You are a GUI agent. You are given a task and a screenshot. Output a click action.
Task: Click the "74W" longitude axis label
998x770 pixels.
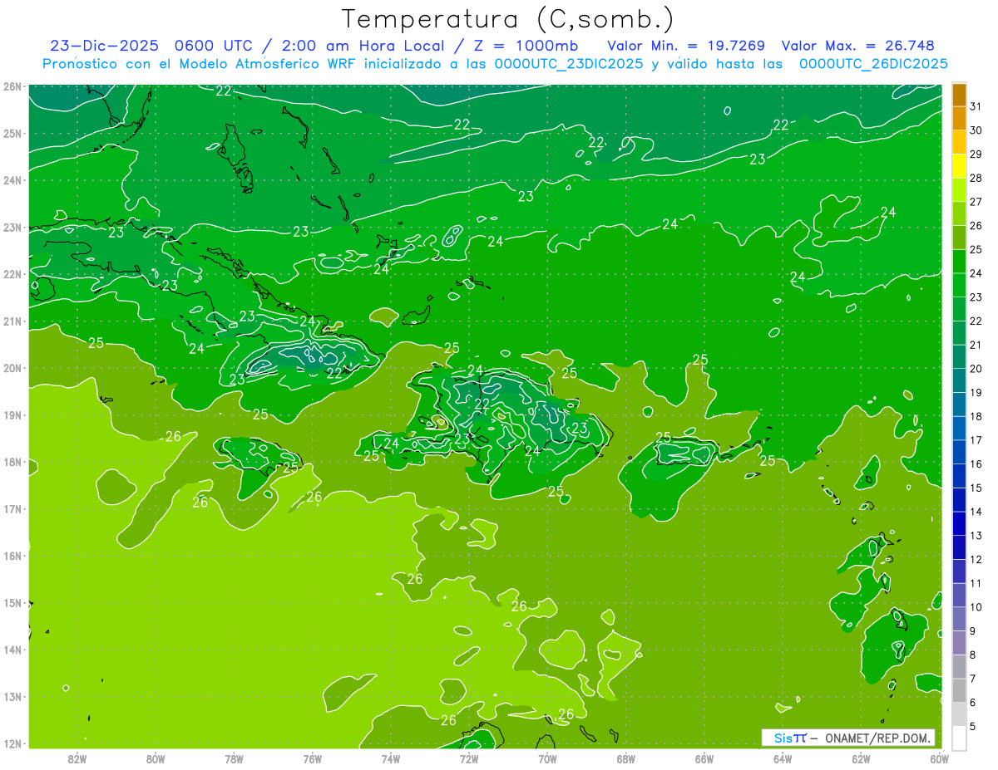coord(391,759)
